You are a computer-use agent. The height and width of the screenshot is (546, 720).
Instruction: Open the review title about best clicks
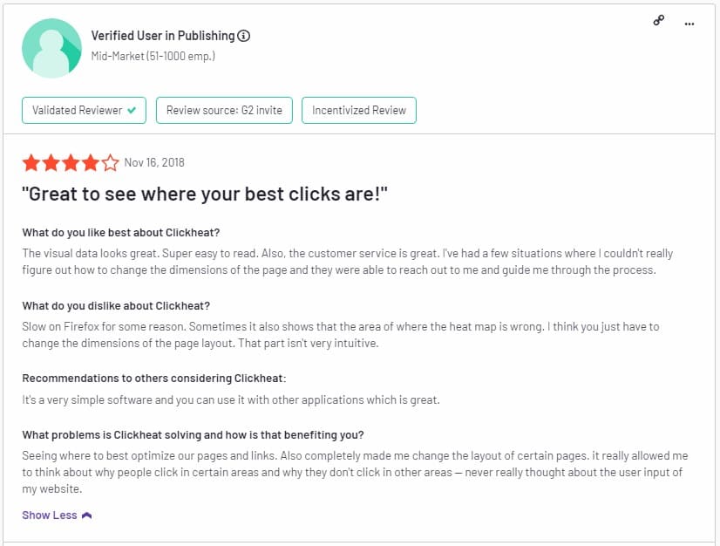205,194
